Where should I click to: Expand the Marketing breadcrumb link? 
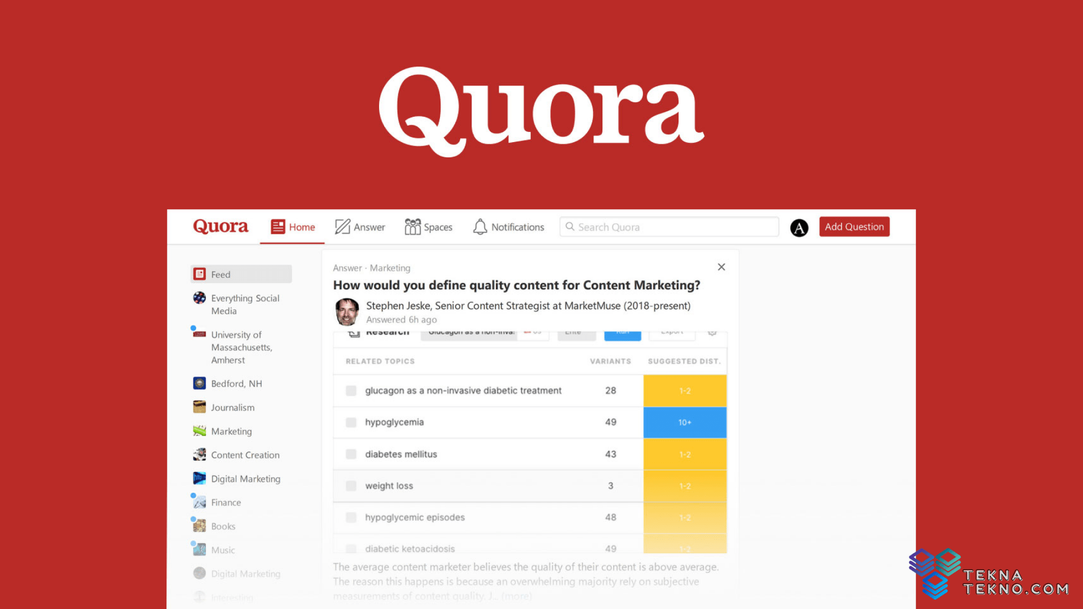pyautogui.click(x=390, y=267)
